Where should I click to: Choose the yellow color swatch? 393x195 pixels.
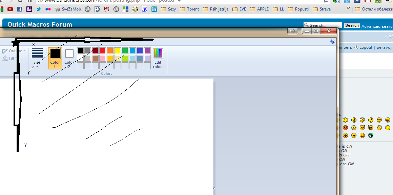point(118,51)
